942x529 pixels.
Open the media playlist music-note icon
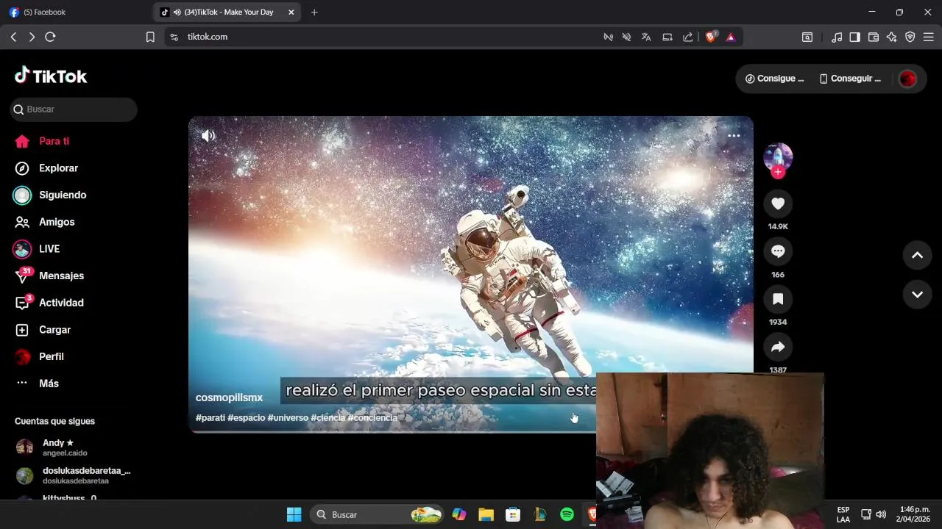837,37
